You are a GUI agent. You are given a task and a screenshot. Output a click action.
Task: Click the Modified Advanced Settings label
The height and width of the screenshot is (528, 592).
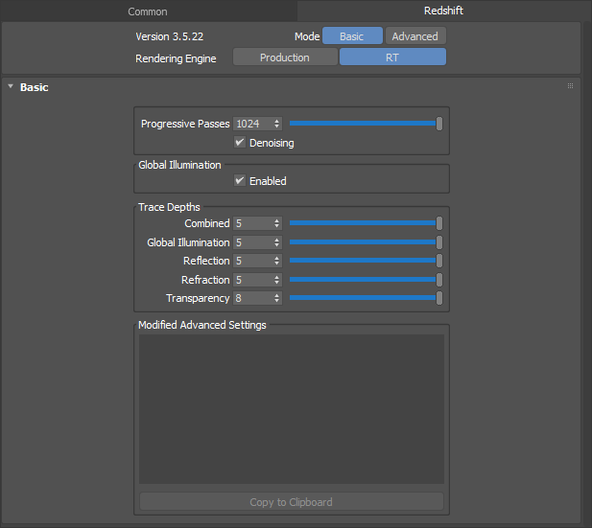[x=202, y=325]
